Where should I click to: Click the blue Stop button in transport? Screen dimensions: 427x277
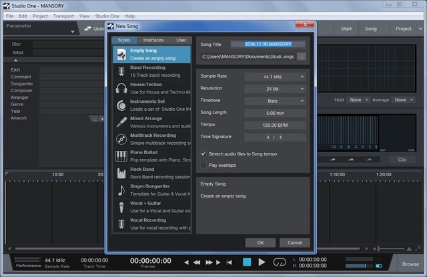click(247, 262)
